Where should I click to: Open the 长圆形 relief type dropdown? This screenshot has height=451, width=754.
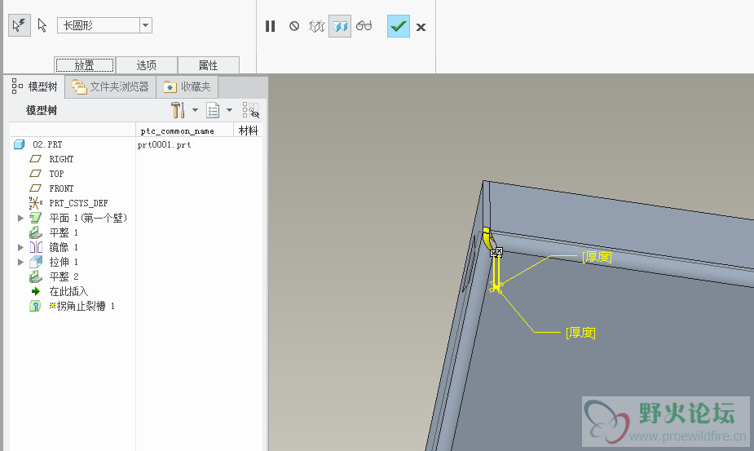[x=146, y=26]
